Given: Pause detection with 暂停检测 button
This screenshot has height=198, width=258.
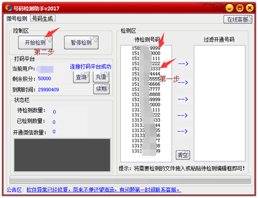Looking at the screenshot, I should point(81,43).
